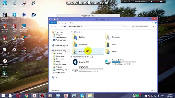
Task: Expand the path arrow after Этот компьютер
Action: click(81, 27)
